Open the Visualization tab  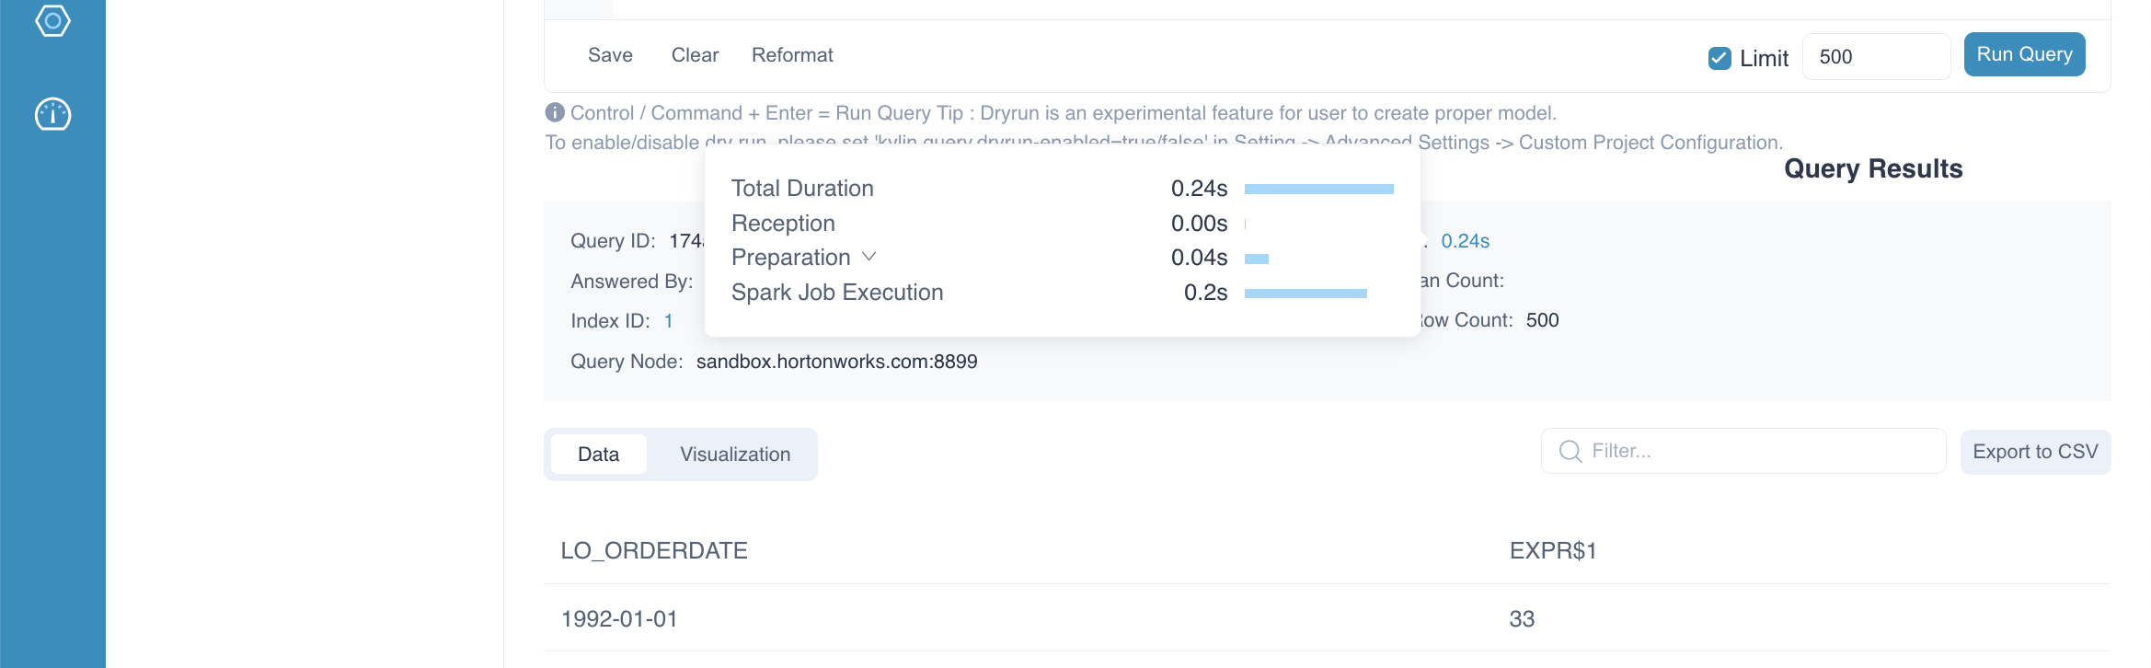[x=734, y=455]
